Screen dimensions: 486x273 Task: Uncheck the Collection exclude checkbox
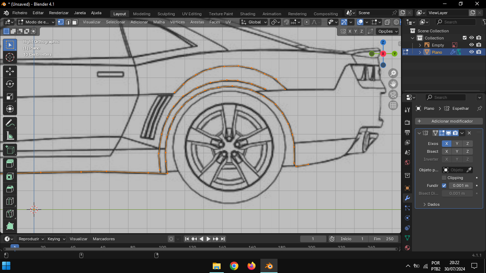pyautogui.click(x=464, y=38)
